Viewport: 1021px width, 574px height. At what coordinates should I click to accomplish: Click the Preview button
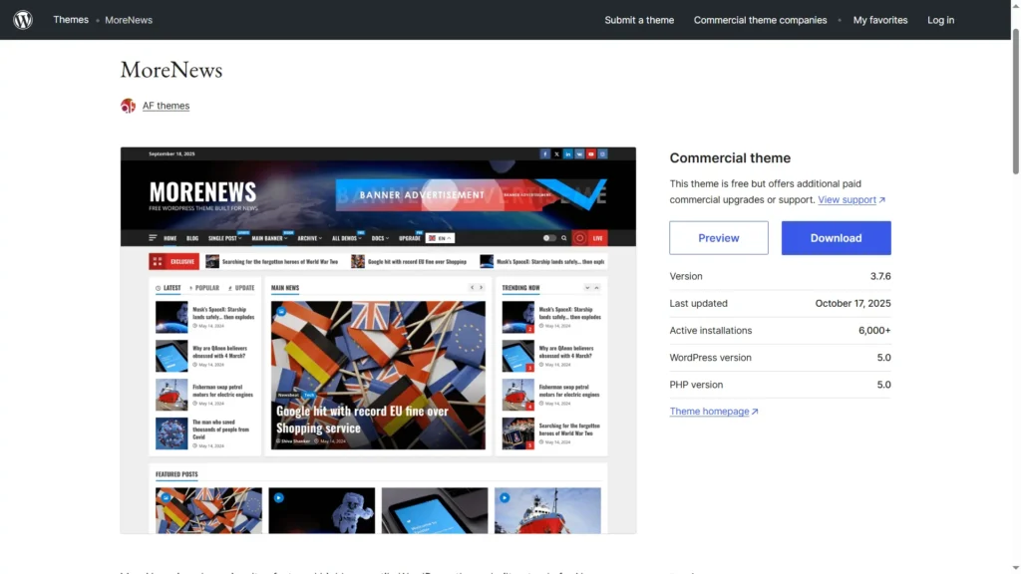pyautogui.click(x=718, y=237)
